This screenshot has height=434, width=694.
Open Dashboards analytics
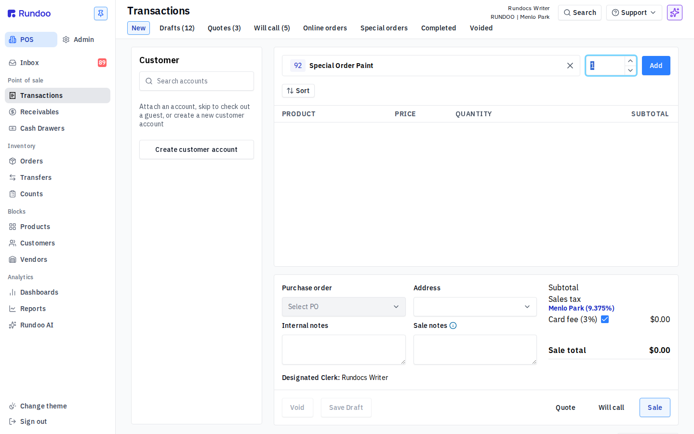click(57, 292)
